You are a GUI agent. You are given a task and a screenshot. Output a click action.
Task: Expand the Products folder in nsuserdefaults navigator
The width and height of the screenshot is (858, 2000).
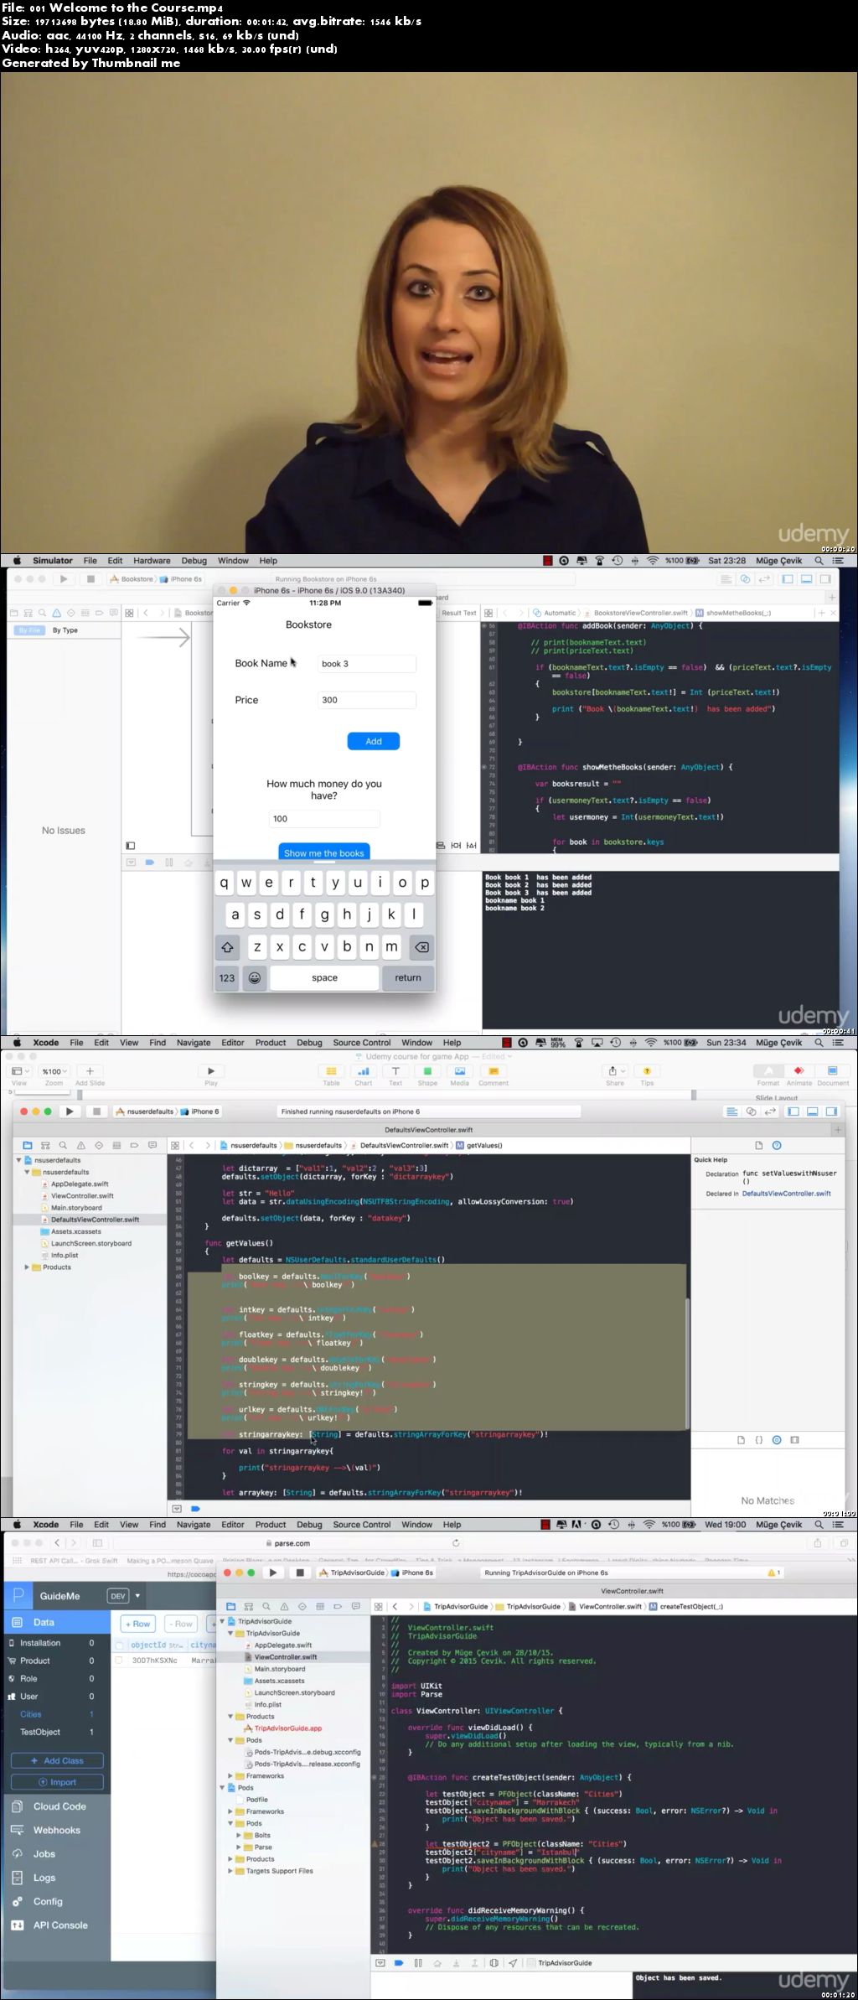click(x=27, y=1267)
